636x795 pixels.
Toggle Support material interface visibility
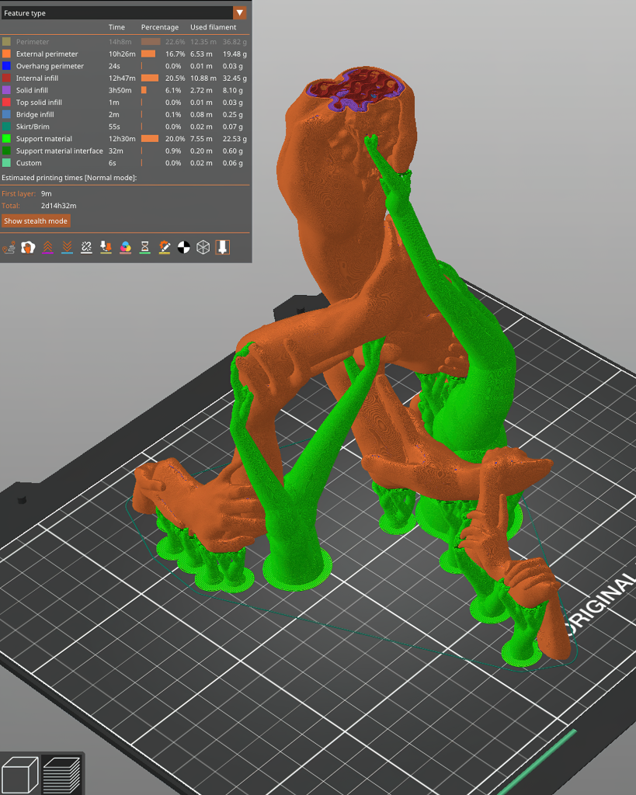(124, 151)
